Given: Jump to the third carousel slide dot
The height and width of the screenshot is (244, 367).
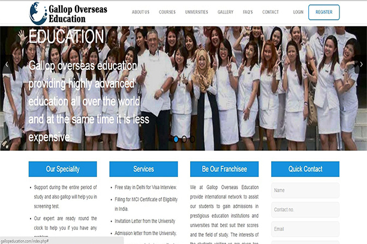Looking at the screenshot, I should [x=192, y=139].
